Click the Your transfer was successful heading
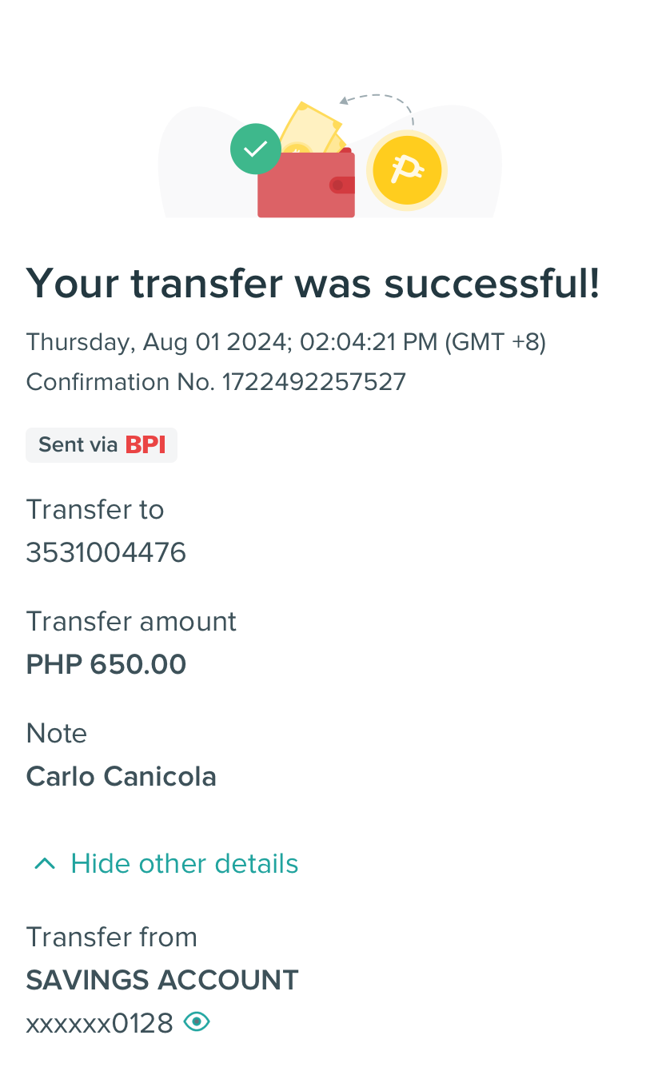662x1071 pixels. (x=313, y=284)
